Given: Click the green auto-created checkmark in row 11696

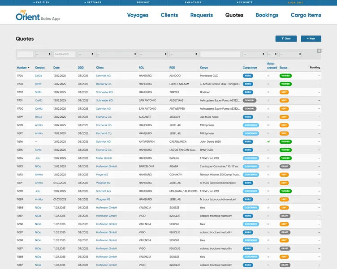Looking at the screenshot, I should point(268,142).
